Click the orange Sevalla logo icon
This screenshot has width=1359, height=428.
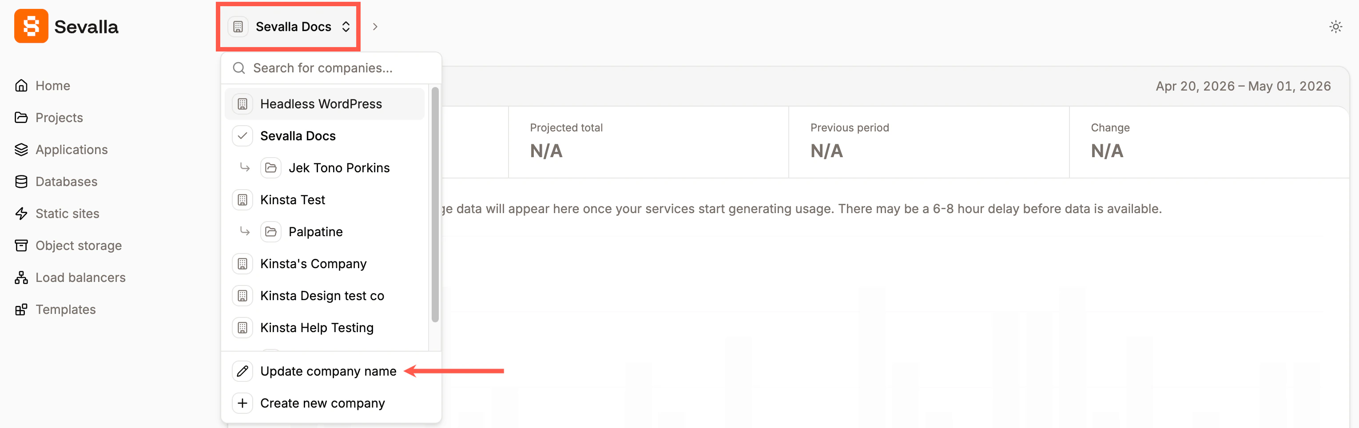pos(31,26)
